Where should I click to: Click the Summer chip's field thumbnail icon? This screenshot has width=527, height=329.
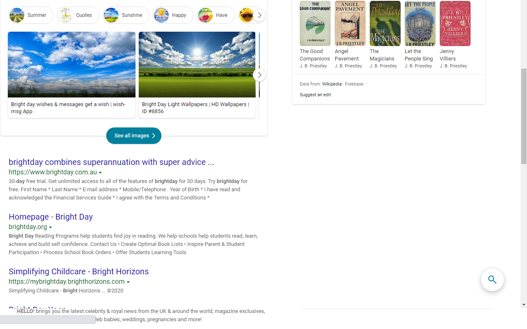click(x=17, y=15)
